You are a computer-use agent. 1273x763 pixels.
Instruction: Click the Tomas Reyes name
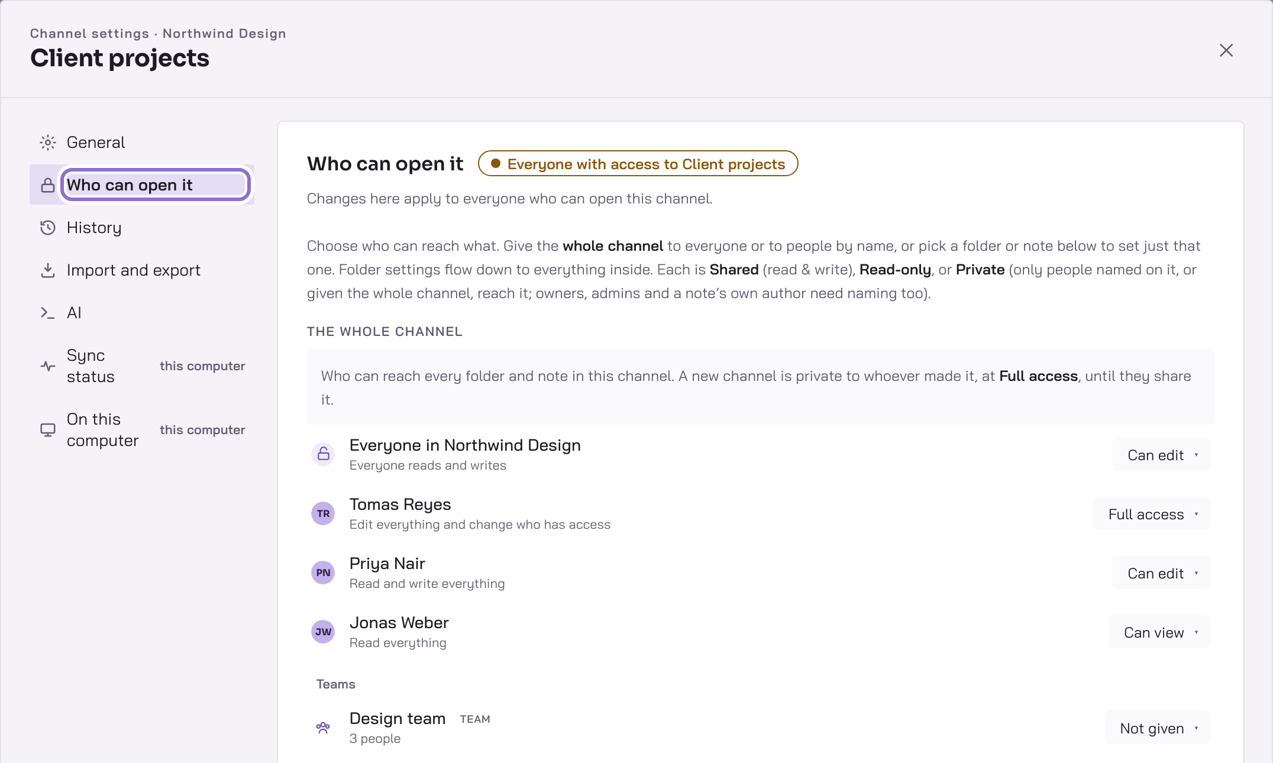(x=400, y=505)
